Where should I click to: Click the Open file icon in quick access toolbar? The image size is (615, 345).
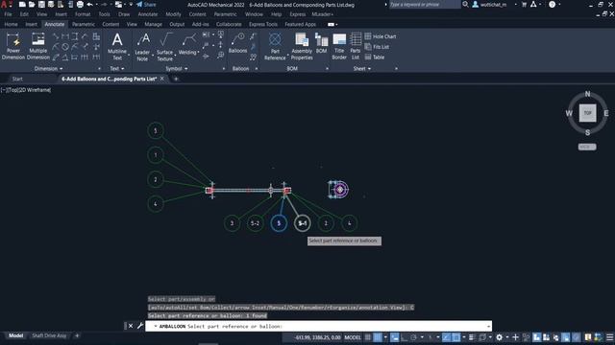tap(32, 4)
